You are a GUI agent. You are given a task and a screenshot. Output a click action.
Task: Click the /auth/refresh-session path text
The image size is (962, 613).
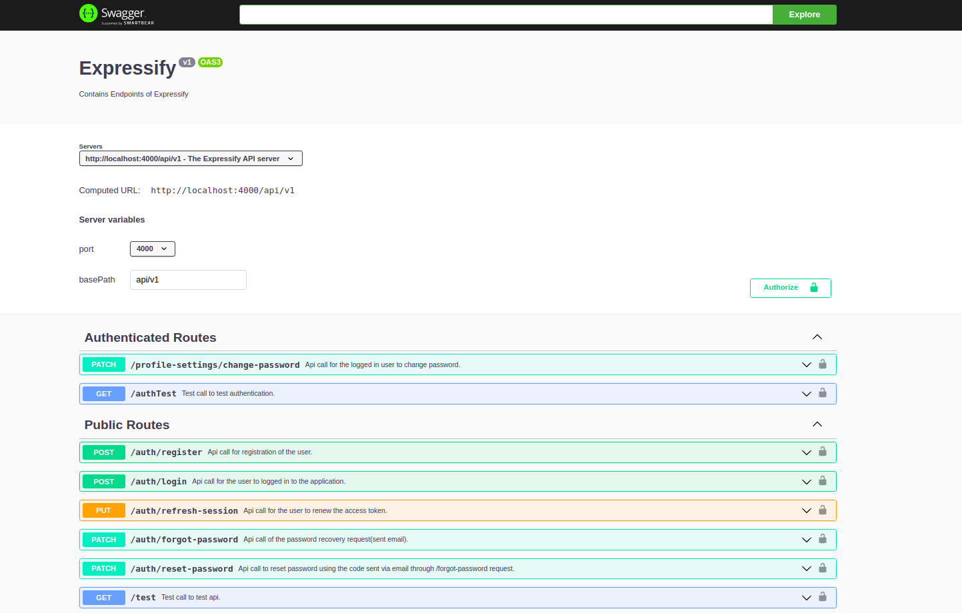[x=185, y=511]
